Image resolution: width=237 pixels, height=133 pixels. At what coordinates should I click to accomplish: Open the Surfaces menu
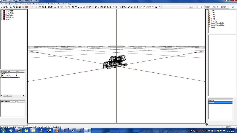pyautogui.click(x=41, y=4)
